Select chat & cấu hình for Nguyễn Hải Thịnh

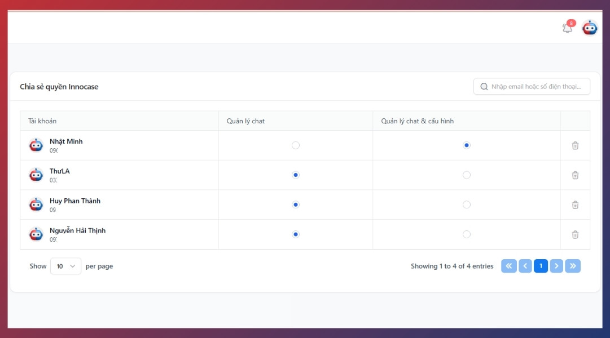[466, 234]
